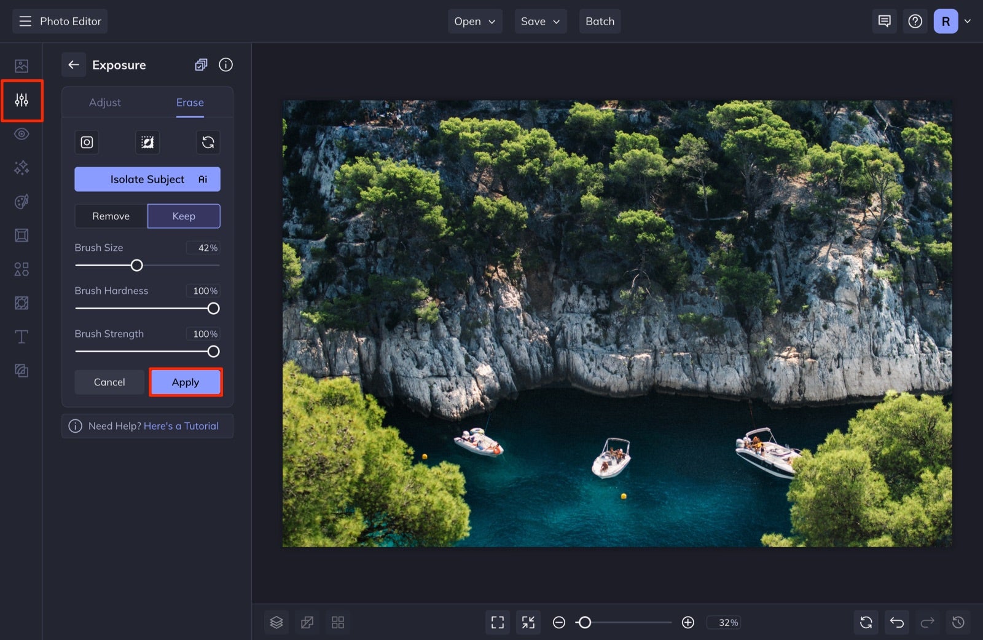Viewport: 983px width, 640px height.
Task: Switch to Keep brush mode
Action: click(184, 216)
